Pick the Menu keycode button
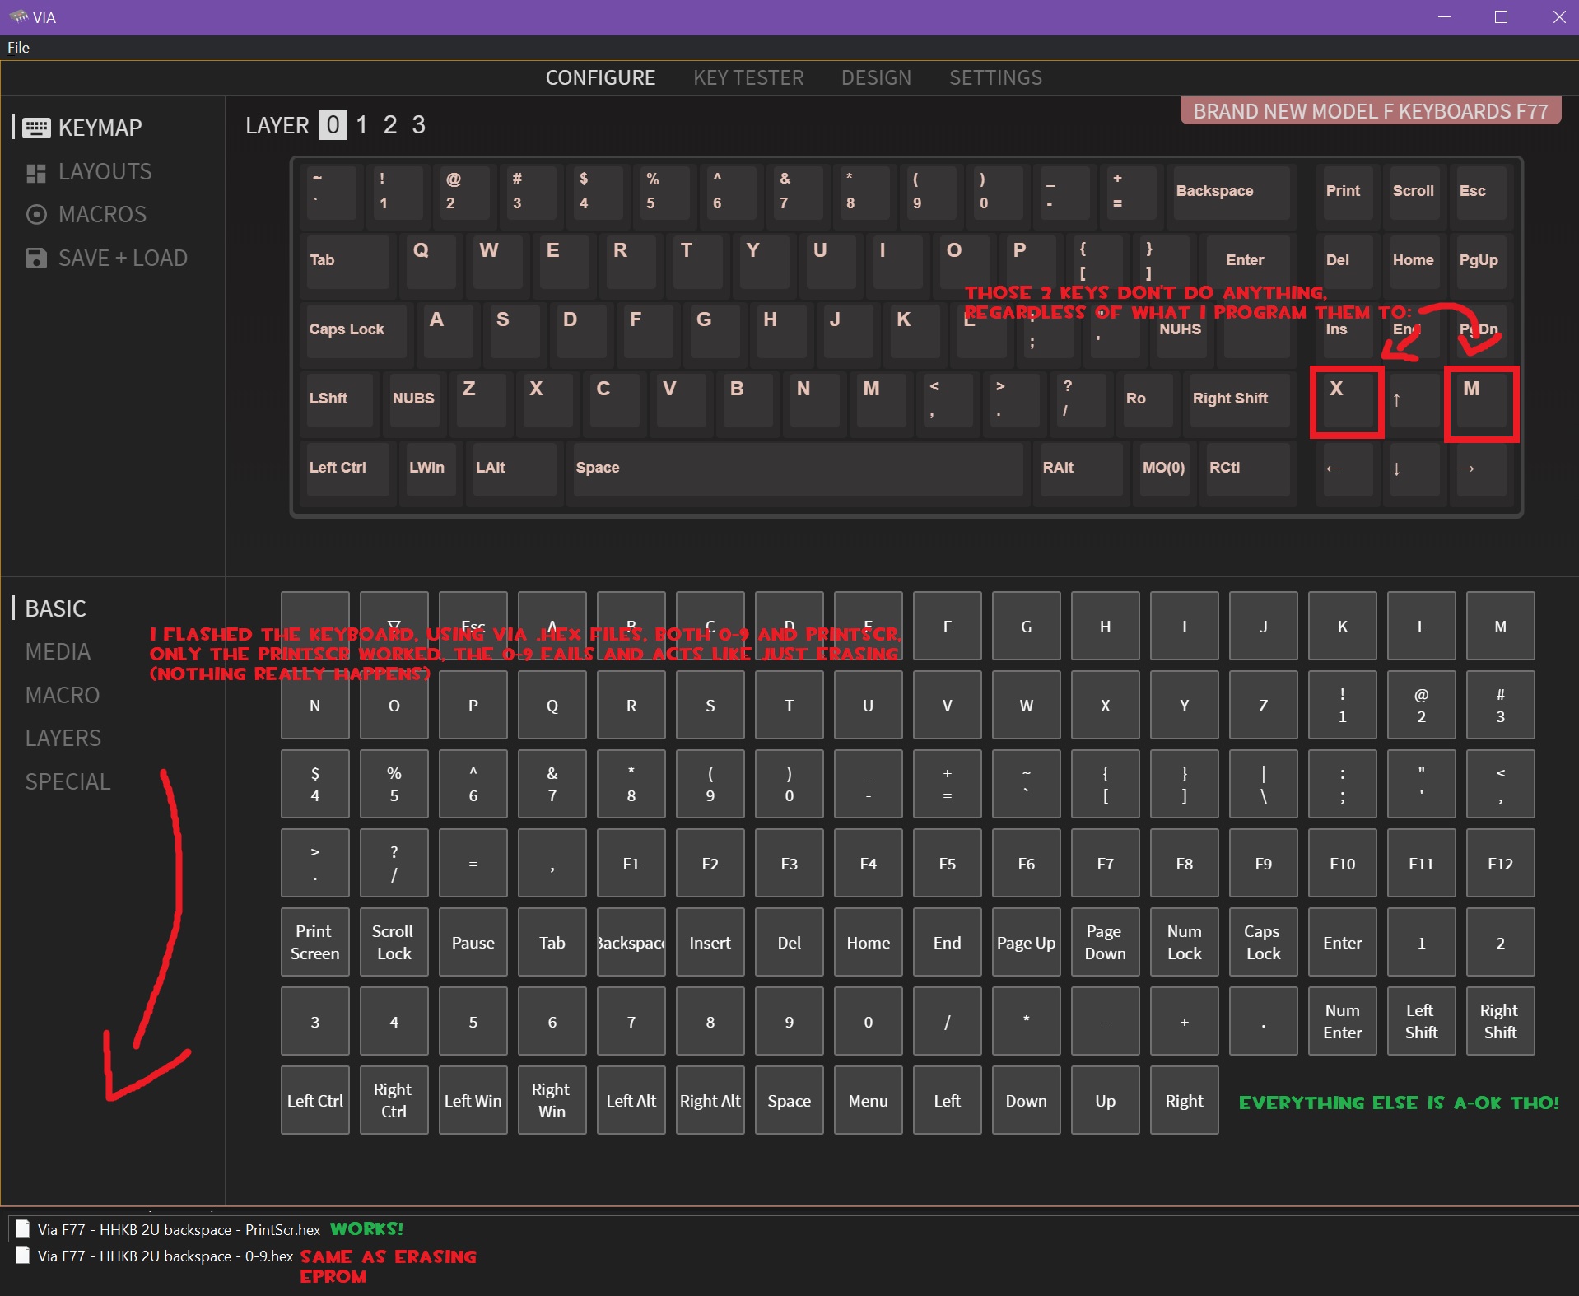Image resolution: width=1579 pixels, height=1296 pixels. coord(868,1101)
